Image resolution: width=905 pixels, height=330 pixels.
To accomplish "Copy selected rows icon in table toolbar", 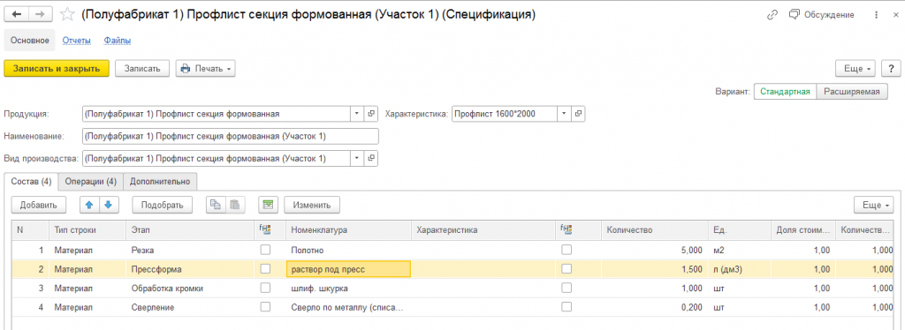I will click(x=216, y=205).
